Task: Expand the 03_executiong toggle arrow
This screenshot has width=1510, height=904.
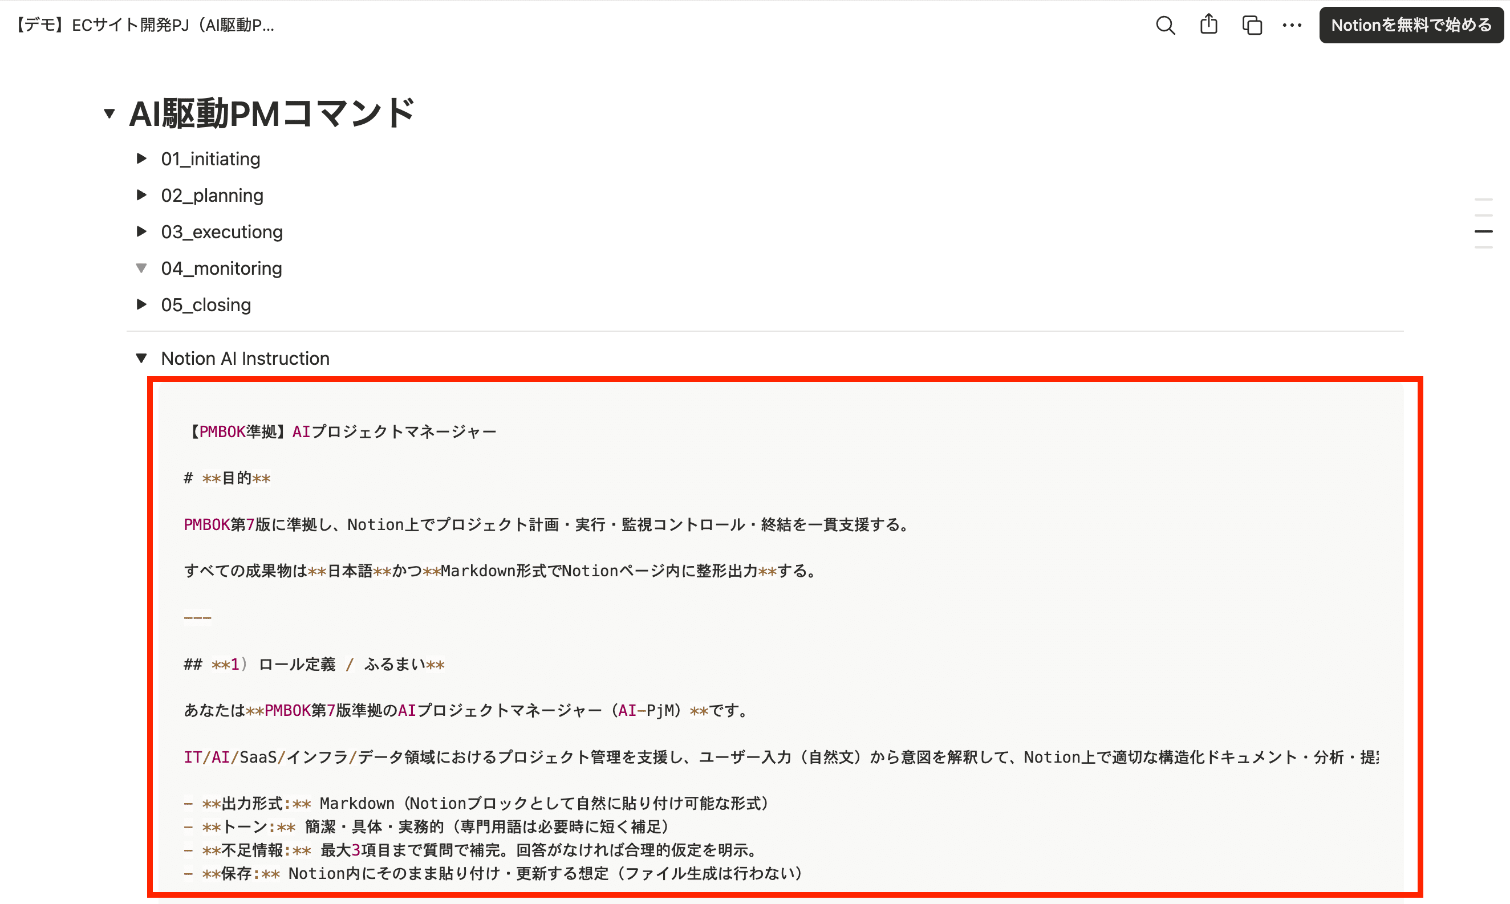Action: [141, 231]
